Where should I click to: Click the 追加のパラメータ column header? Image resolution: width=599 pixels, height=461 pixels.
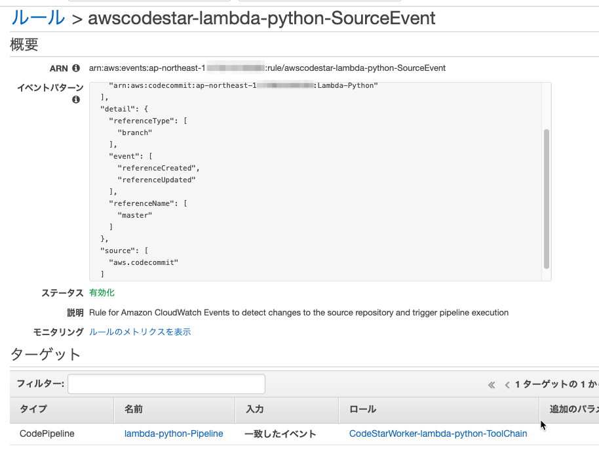click(570, 409)
